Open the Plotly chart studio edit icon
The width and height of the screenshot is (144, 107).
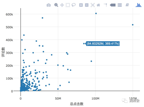(127, 5)
